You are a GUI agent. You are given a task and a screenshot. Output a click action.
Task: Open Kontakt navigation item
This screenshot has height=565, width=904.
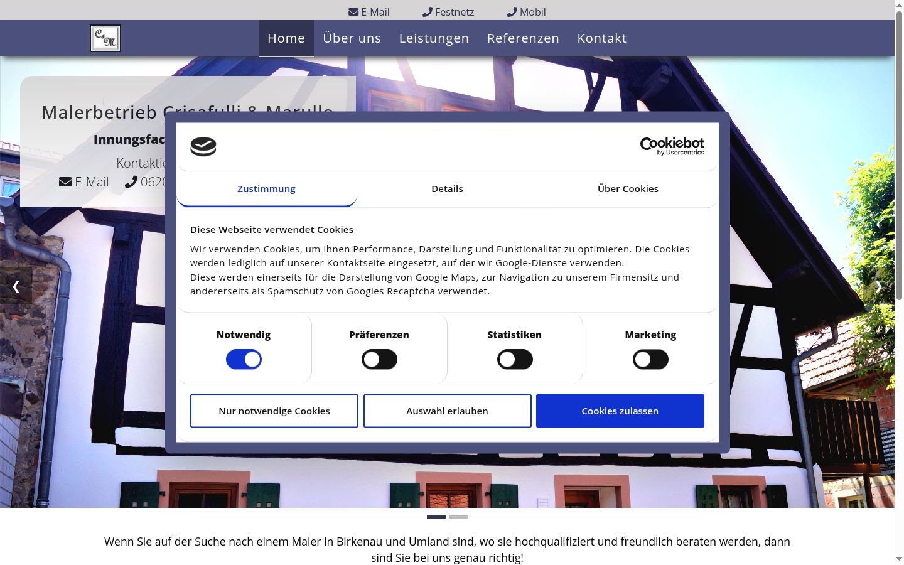click(602, 38)
